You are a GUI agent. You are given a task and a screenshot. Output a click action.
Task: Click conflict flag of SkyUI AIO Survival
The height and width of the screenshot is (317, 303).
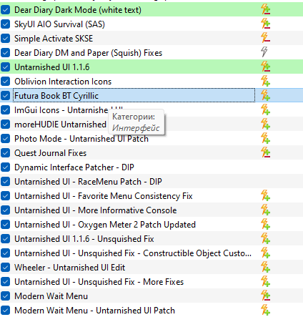click(x=265, y=24)
